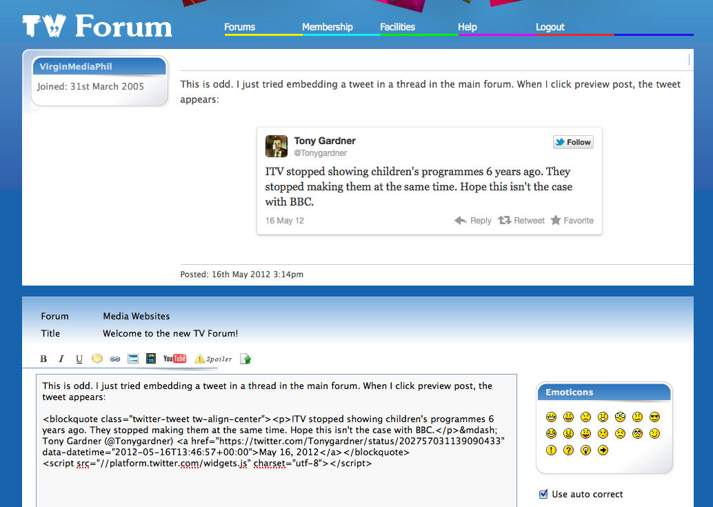Insert a video with the film strip icon
Viewport: 713px width, 507px height.
click(151, 359)
